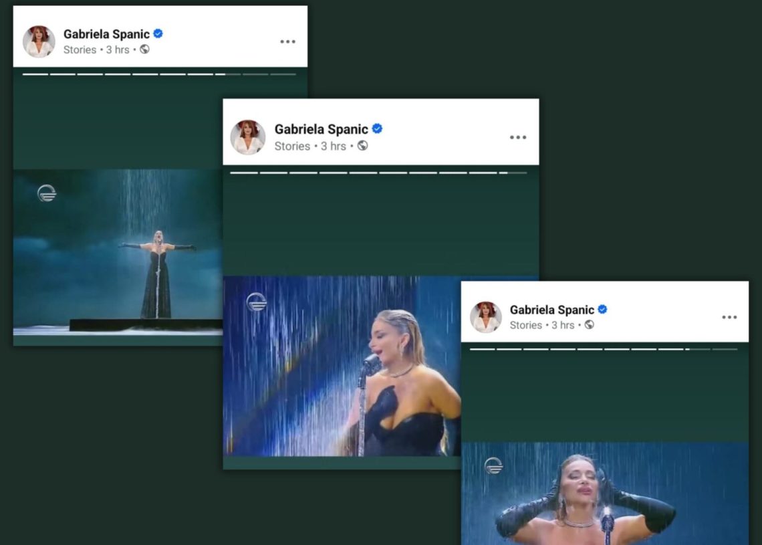Click the public globe icon in the top-left story
Viewport: 762px width, 545px height.
tap(144, 49)
